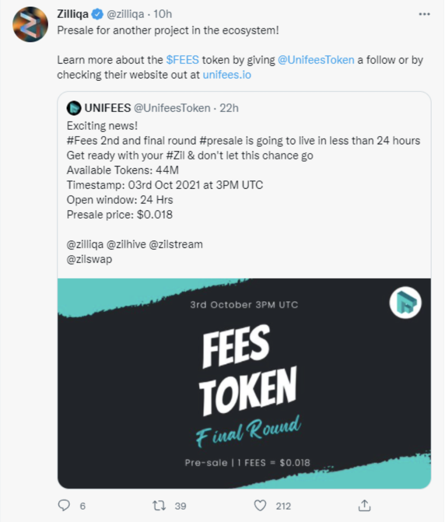Open the UNIFEES name in quoted tweet
This screenshot has width=445, height=522.
point(108,108)
